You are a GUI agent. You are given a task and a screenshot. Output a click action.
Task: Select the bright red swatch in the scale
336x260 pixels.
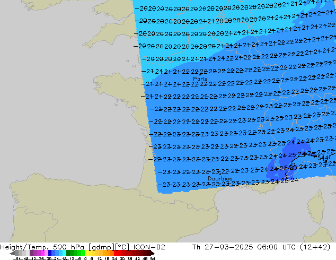116,253
